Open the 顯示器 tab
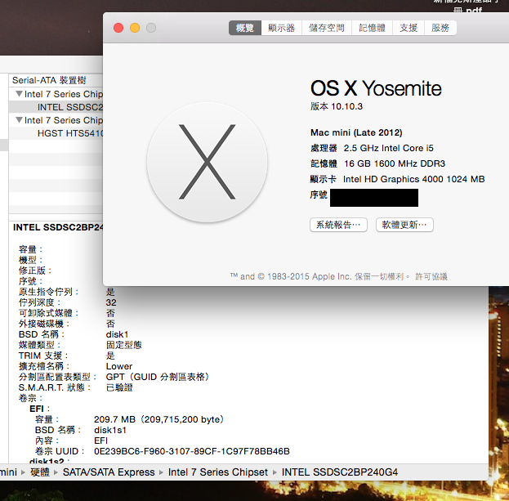This screenshot has width=509, height=501. pos(281,28)
